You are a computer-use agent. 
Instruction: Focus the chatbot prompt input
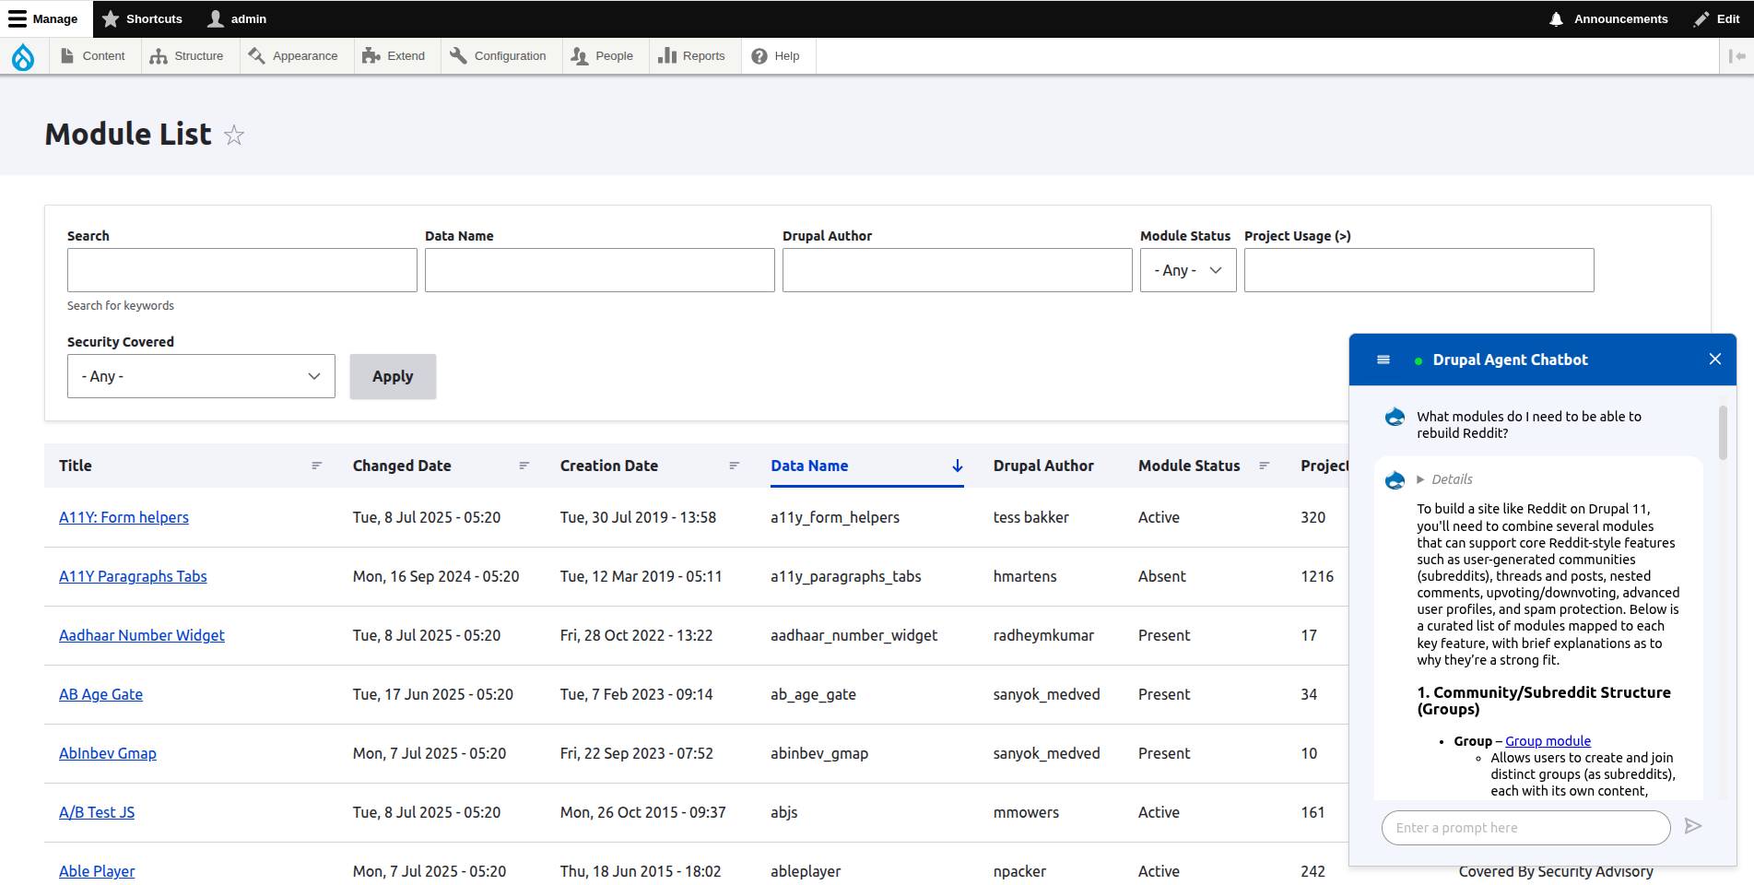pos(1525,828)
